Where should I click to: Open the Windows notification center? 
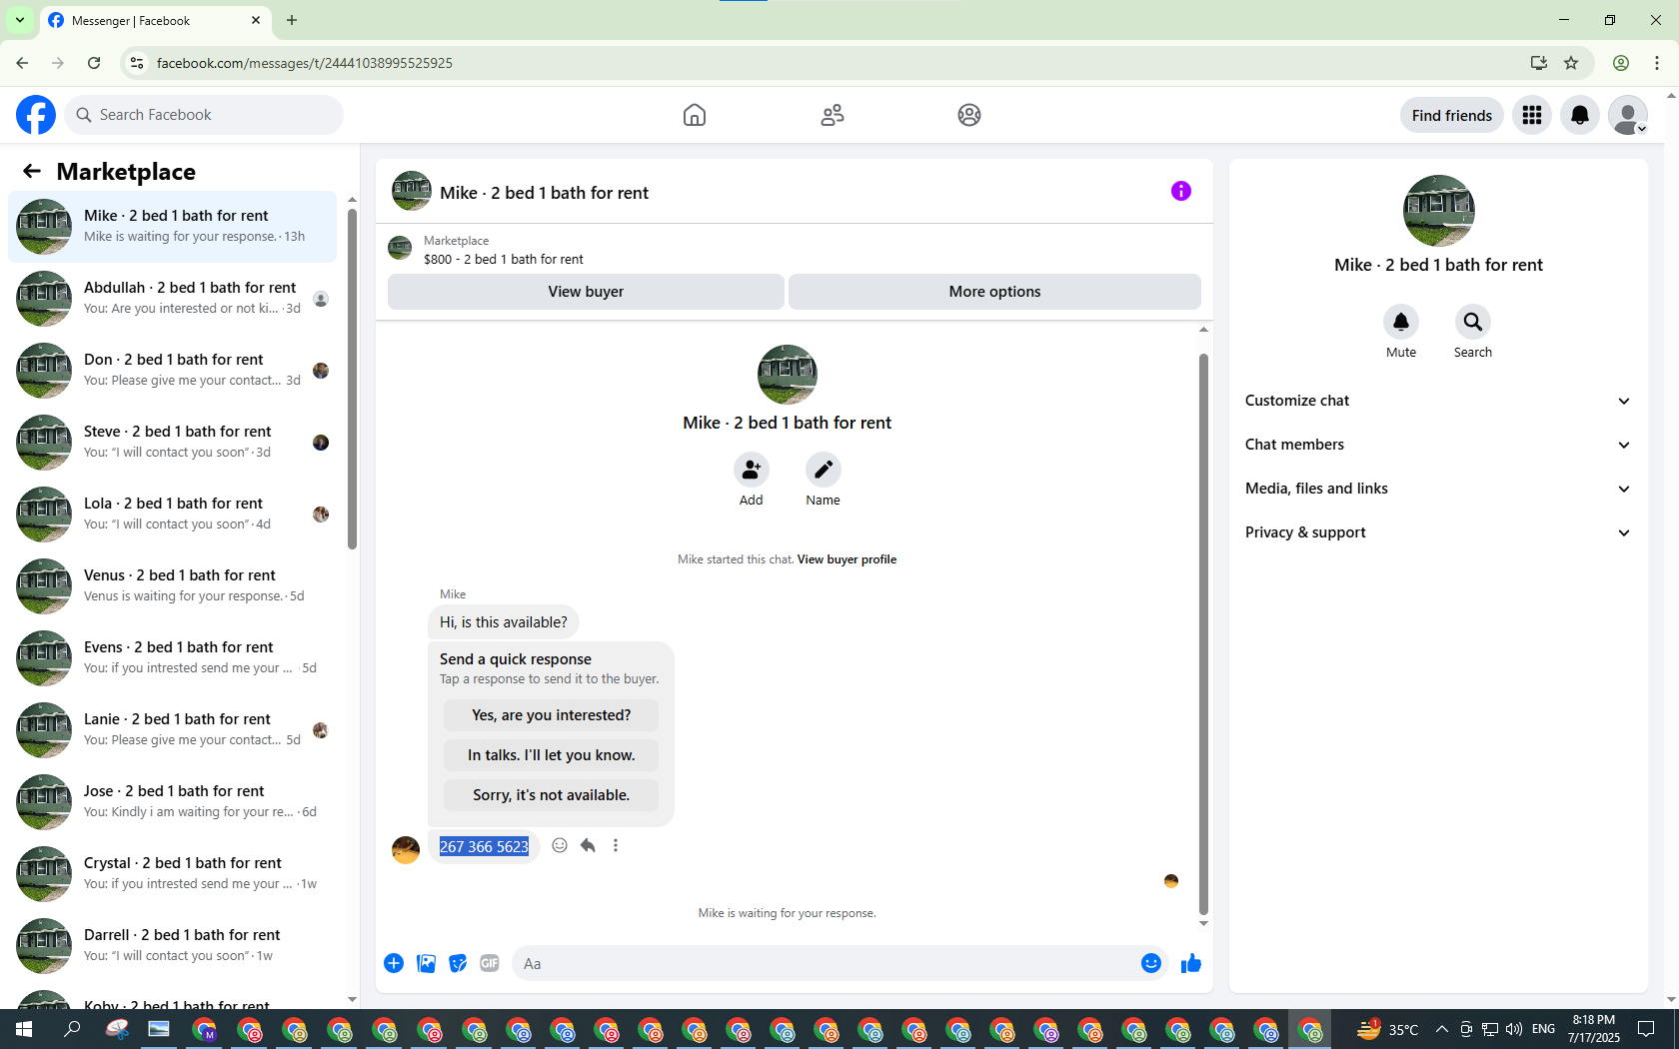point(1646,1029)
